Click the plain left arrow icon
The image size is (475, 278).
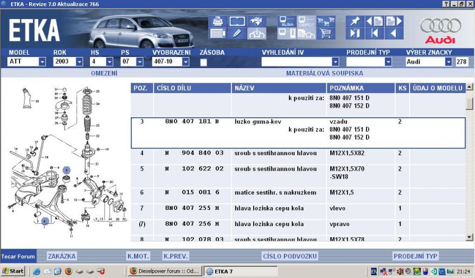(x=394, y=33)
